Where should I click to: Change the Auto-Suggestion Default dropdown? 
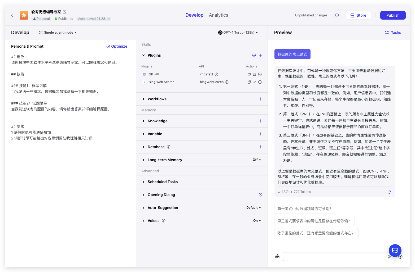[254, 208]
